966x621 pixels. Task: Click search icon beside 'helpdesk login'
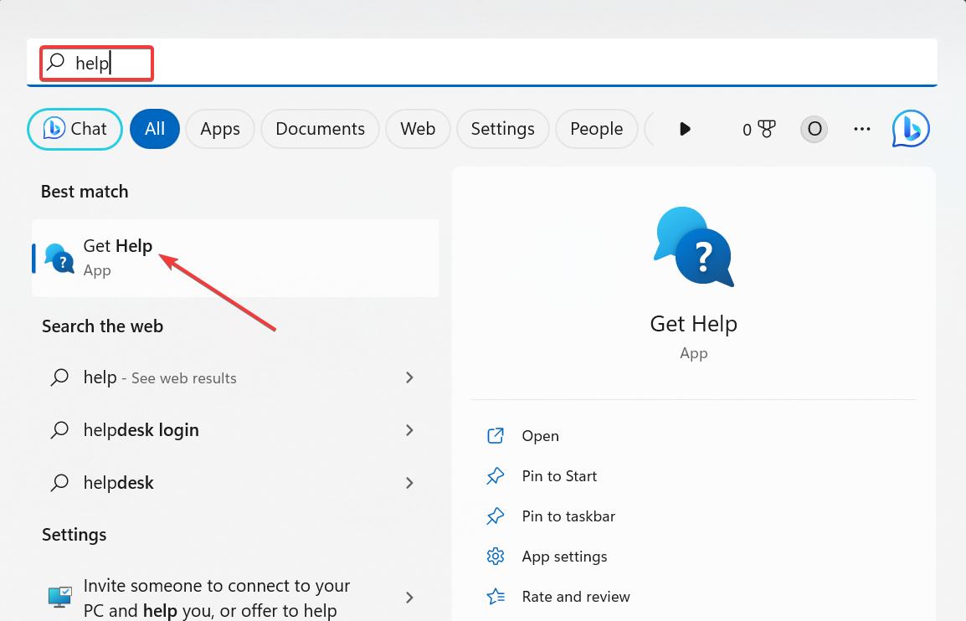[x=59, y=429]
